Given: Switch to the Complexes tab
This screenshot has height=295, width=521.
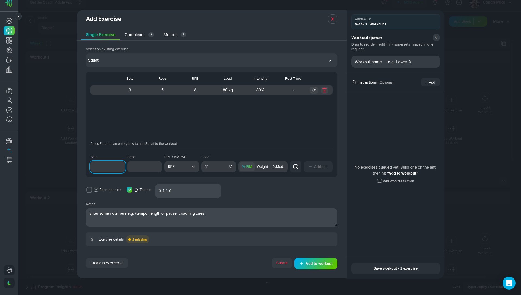Looking at the screenshot, I should [135, 35].
